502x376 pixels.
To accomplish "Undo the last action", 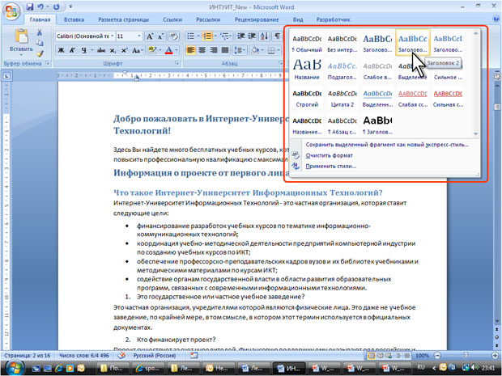I will [40, 6].
